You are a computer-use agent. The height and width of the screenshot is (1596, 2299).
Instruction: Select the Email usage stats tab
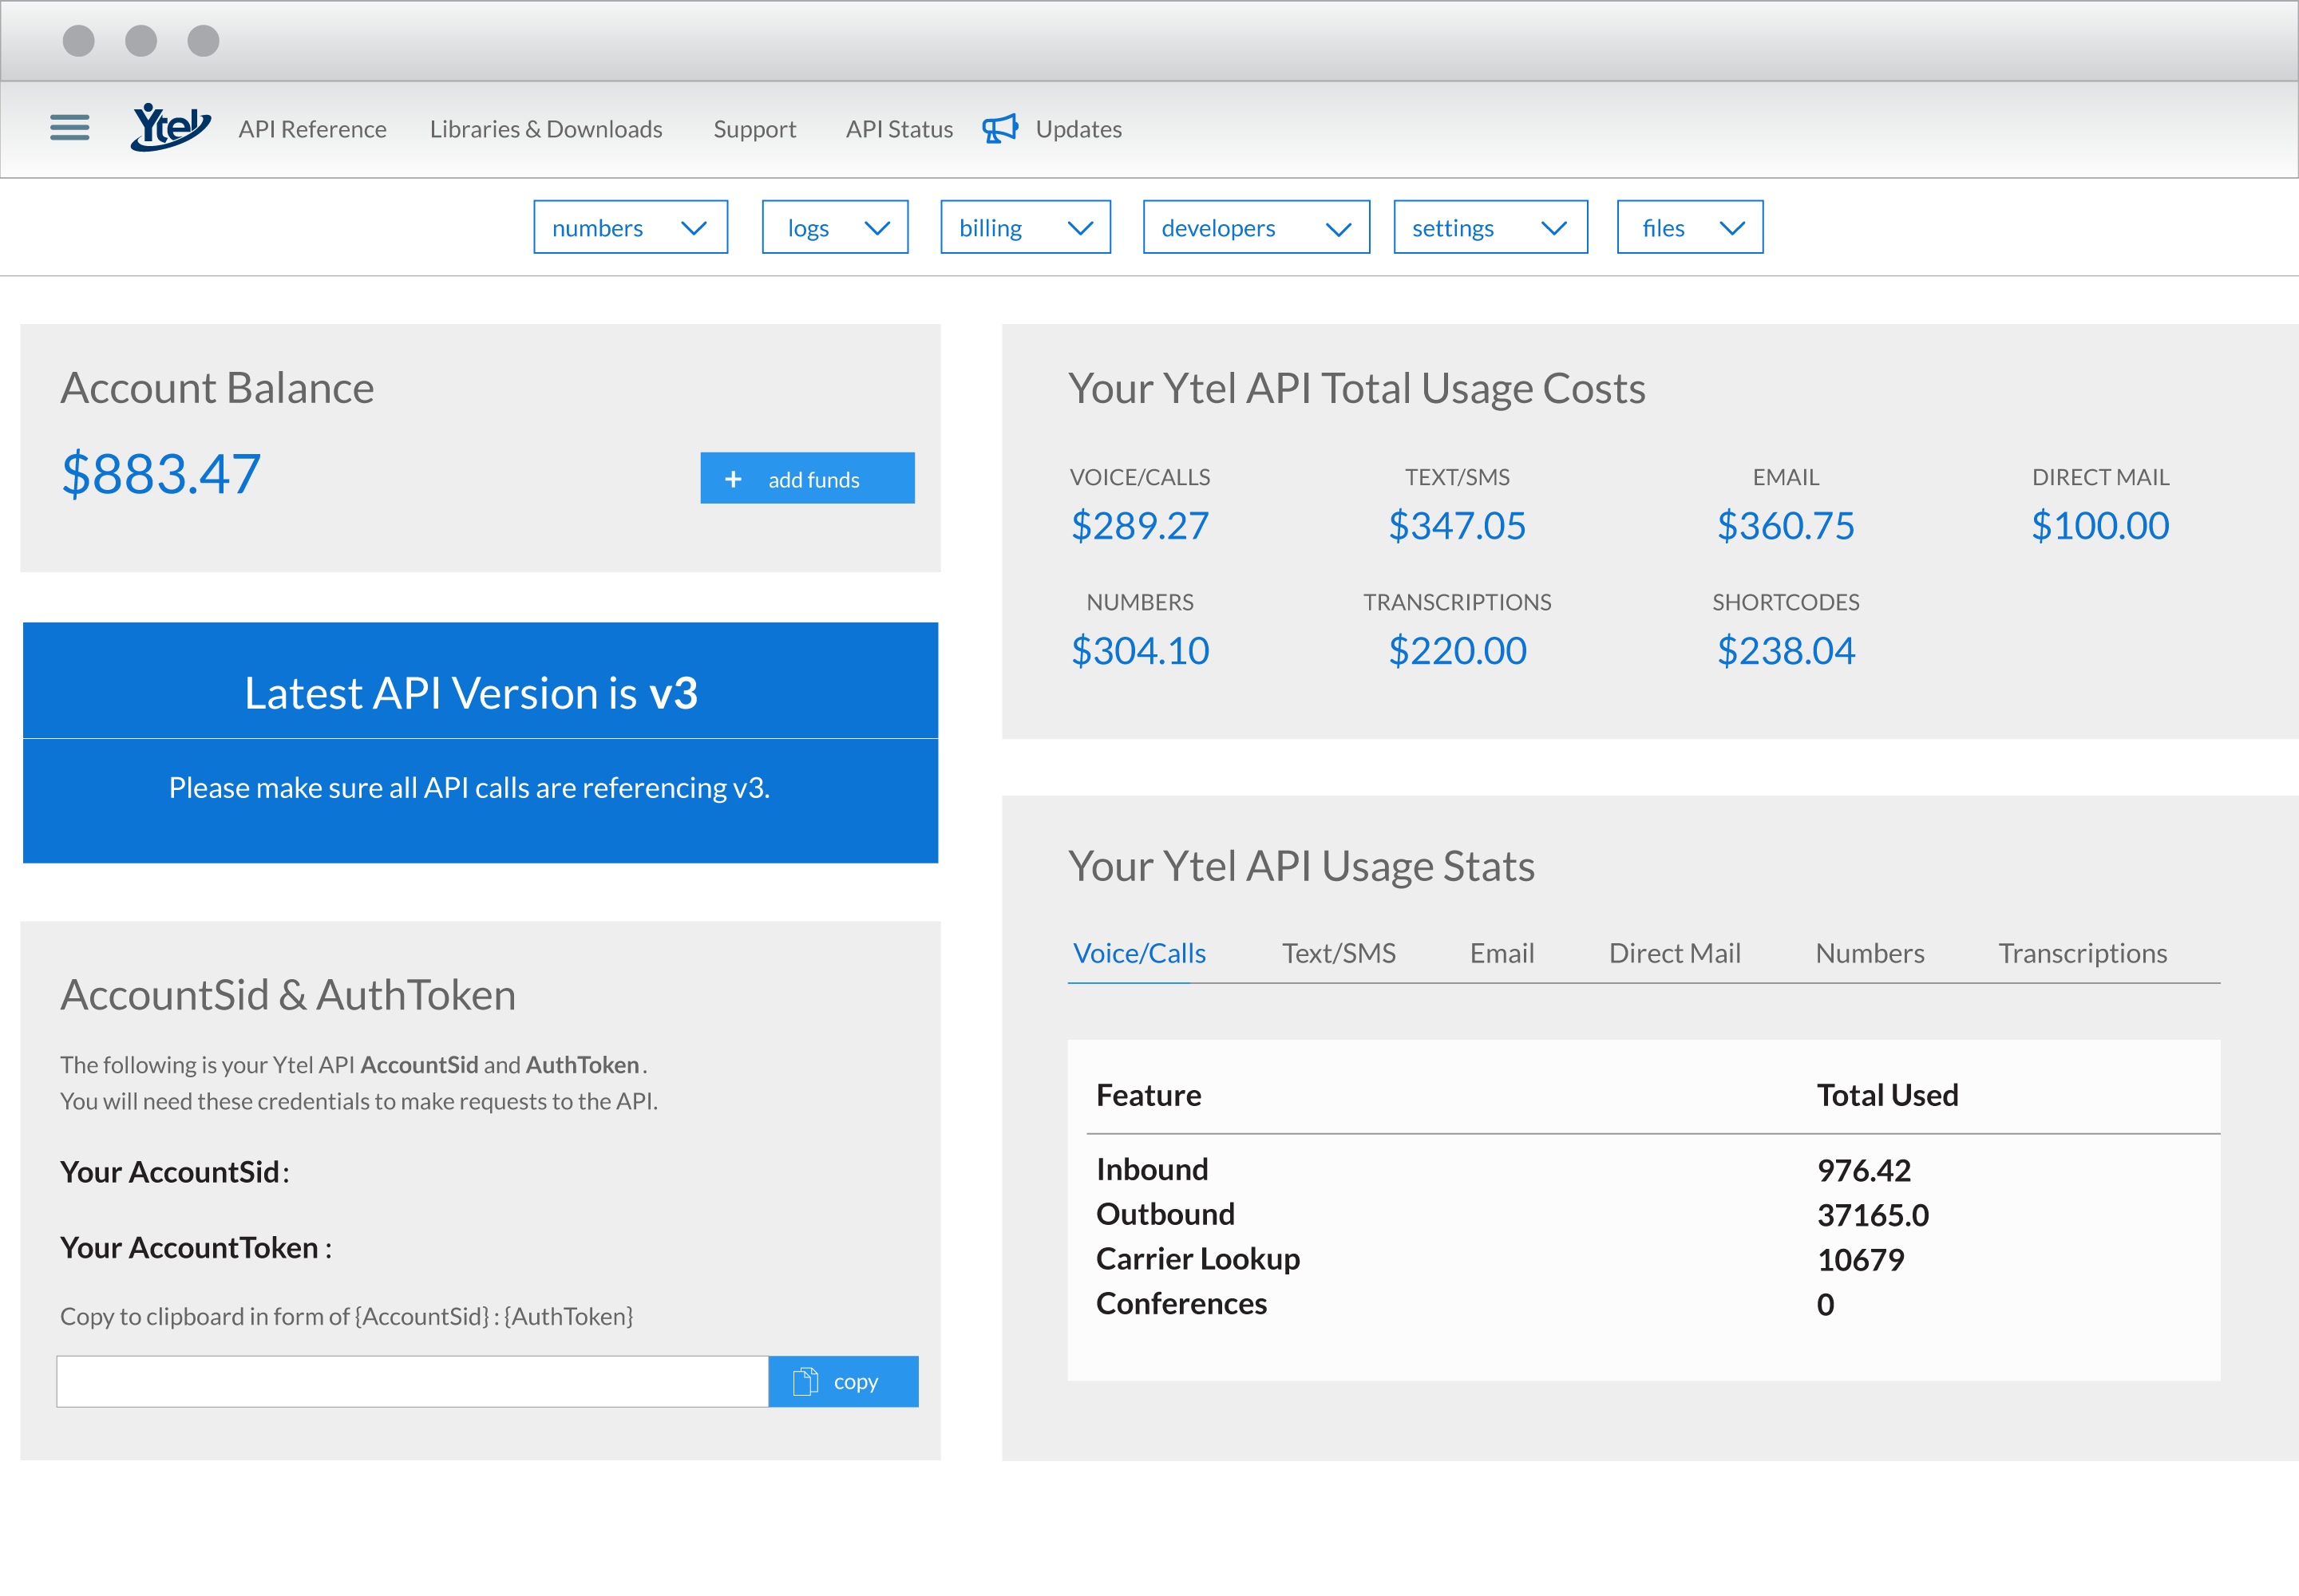click(1501, 952)
